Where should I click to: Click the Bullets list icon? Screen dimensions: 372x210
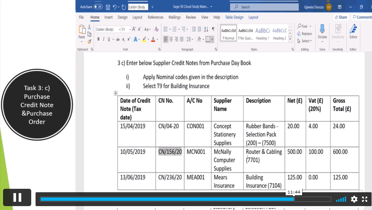(166, 29)
